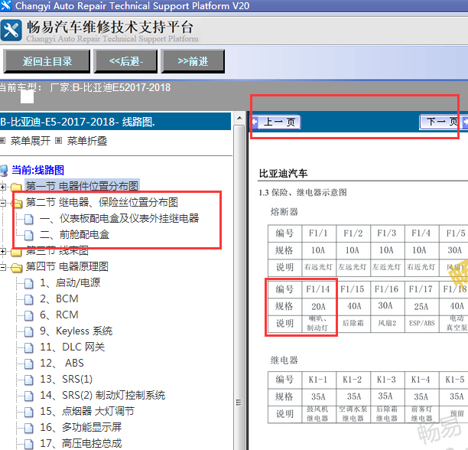This screenshot has height=450, width=468.
Task: Open 13、SRS(1) diagram
Action: (67, 380)
